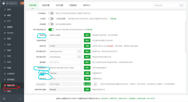The image size is (188, 102).
Task: Open 论坛求助 footer link
Action: [104, 98]
